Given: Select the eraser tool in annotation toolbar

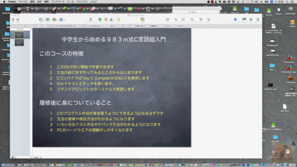Looking at the screenshot, I should point(93,9).
